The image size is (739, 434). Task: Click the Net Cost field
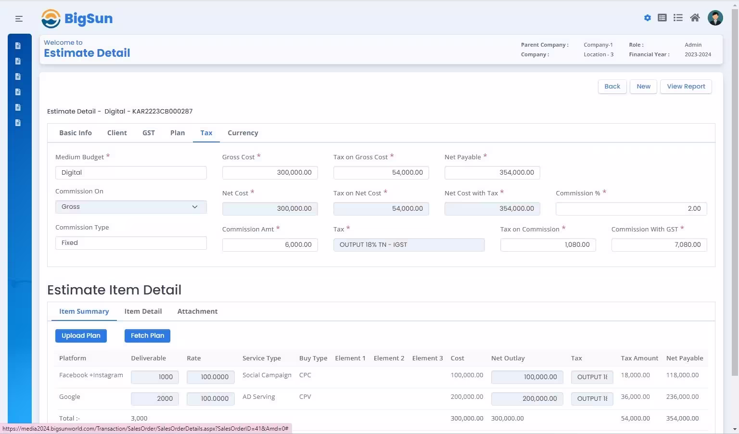pos(270,209)
